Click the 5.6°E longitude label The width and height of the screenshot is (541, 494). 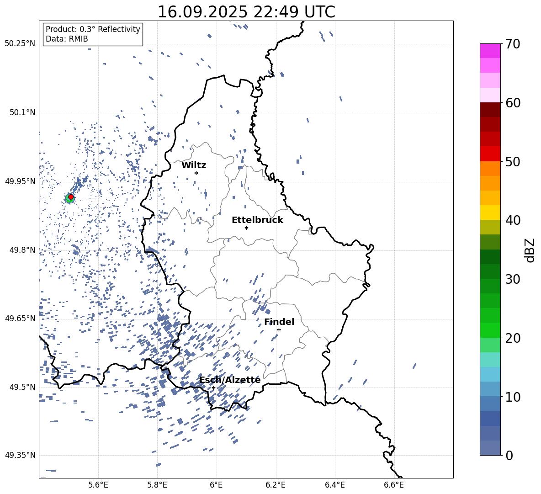click(x=98, y=485)
